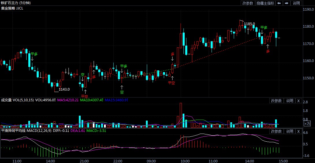The height and width of the screenshot is (163, 315).
Task: Open 说明 in the MACD panel
Action: coord(290,131)
